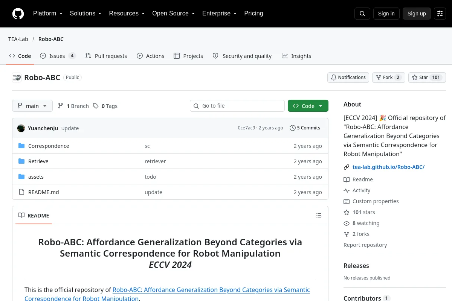Viewport: 452px width, 301px height.
Task: Open the Retrieve folder's 'retriever' commit message
Action: point(155,161)
